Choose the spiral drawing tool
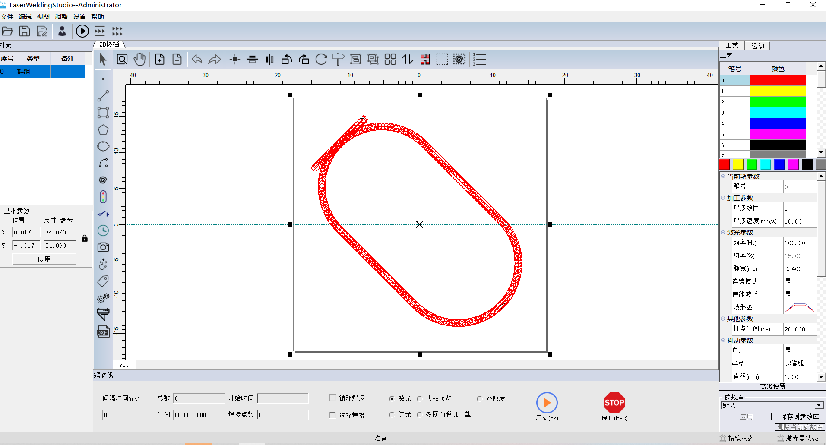 103,180
